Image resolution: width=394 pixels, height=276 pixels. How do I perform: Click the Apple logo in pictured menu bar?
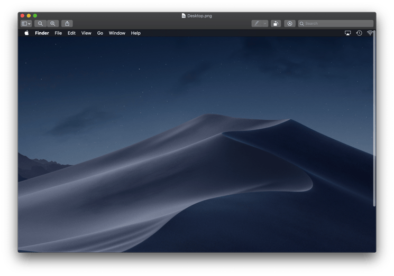26,33
